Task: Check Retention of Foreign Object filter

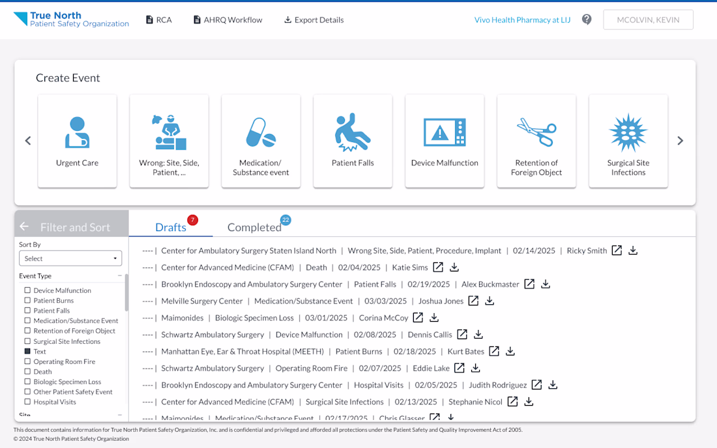Action: point(27,331)
